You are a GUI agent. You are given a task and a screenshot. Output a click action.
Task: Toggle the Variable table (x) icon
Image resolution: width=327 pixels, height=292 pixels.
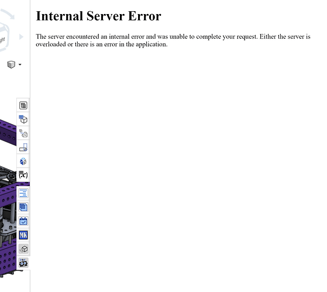click(x=23, y=175)
